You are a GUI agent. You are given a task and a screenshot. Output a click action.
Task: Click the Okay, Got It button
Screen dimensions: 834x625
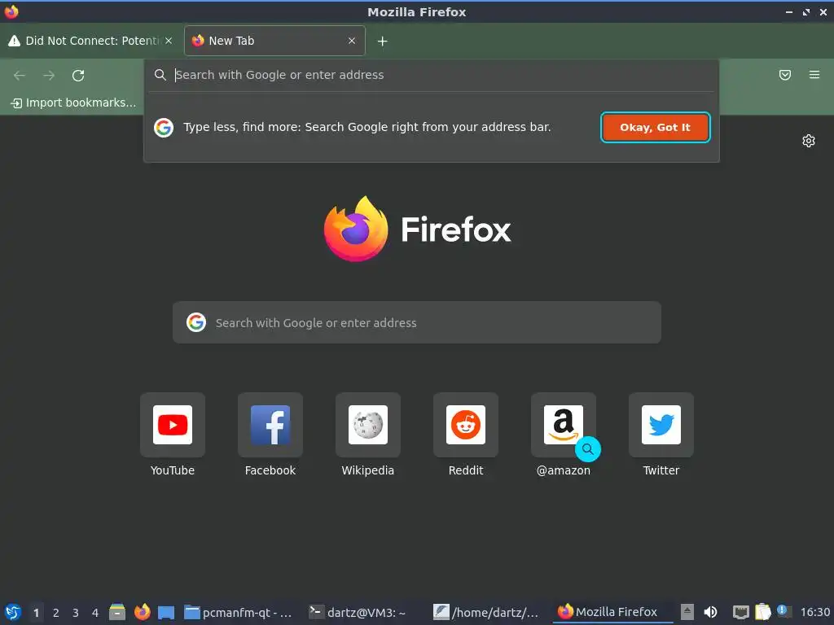point(656,128)
